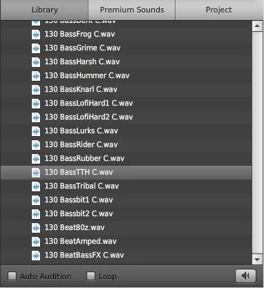264x288 pixels.
Task: Select the file name 130 BassGrime C.wav
Action: (x=82, y=48)
